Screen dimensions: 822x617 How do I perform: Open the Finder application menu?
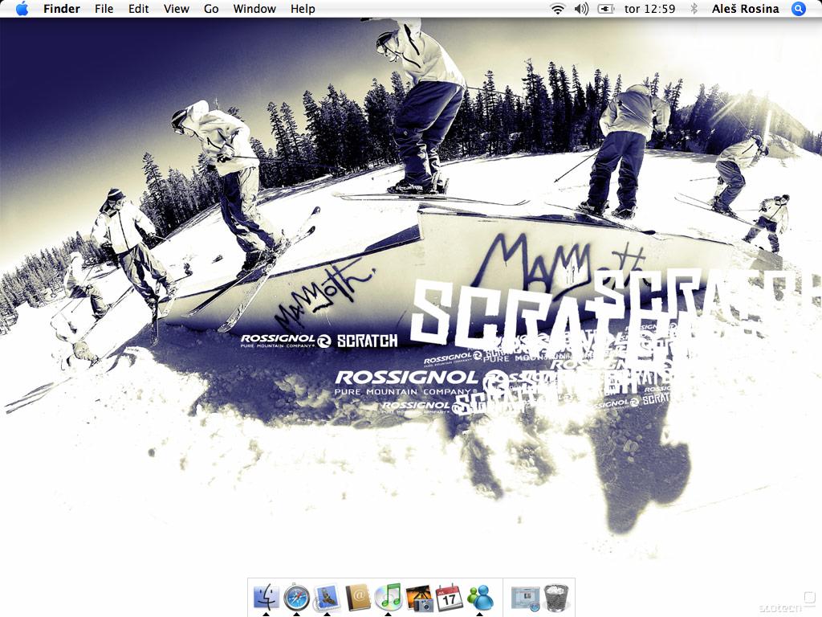(61, 8)
